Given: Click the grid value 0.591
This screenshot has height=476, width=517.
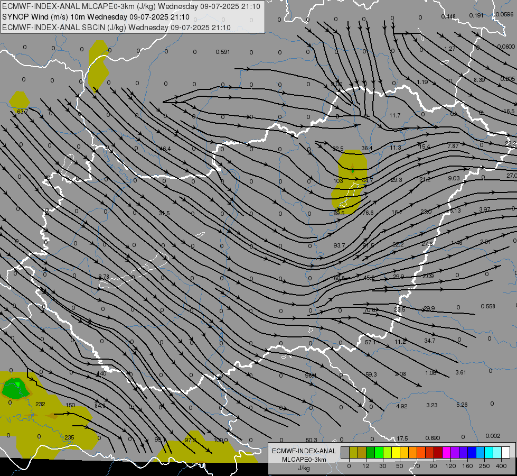Looking at the screenshot, I should [x=223, y=52].
